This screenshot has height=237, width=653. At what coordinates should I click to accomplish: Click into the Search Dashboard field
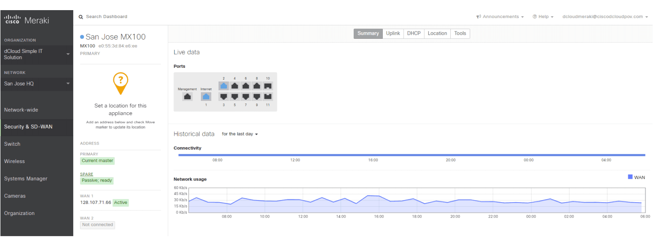click(x=106, y=17)
